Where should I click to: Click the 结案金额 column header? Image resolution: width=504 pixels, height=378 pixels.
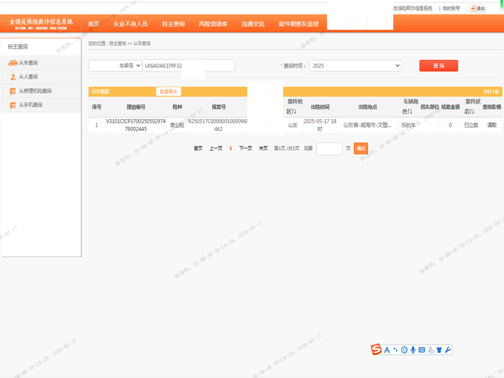pos(450,106)
